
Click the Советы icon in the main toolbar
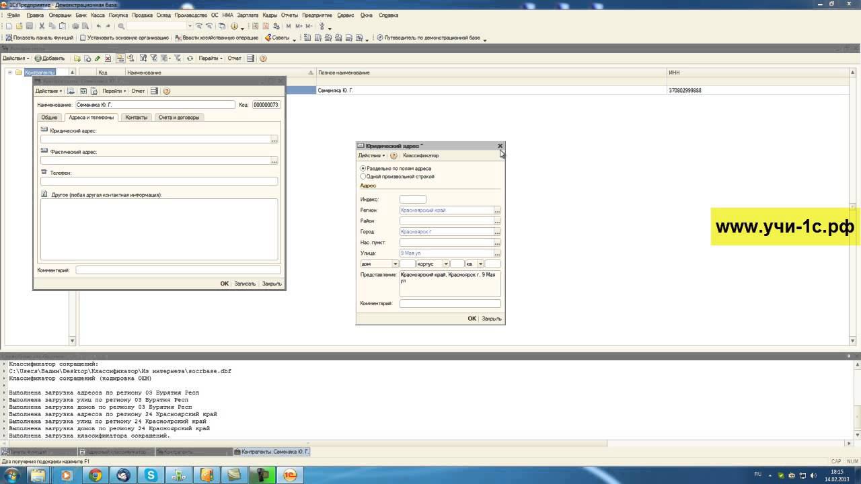pos(268,38)
